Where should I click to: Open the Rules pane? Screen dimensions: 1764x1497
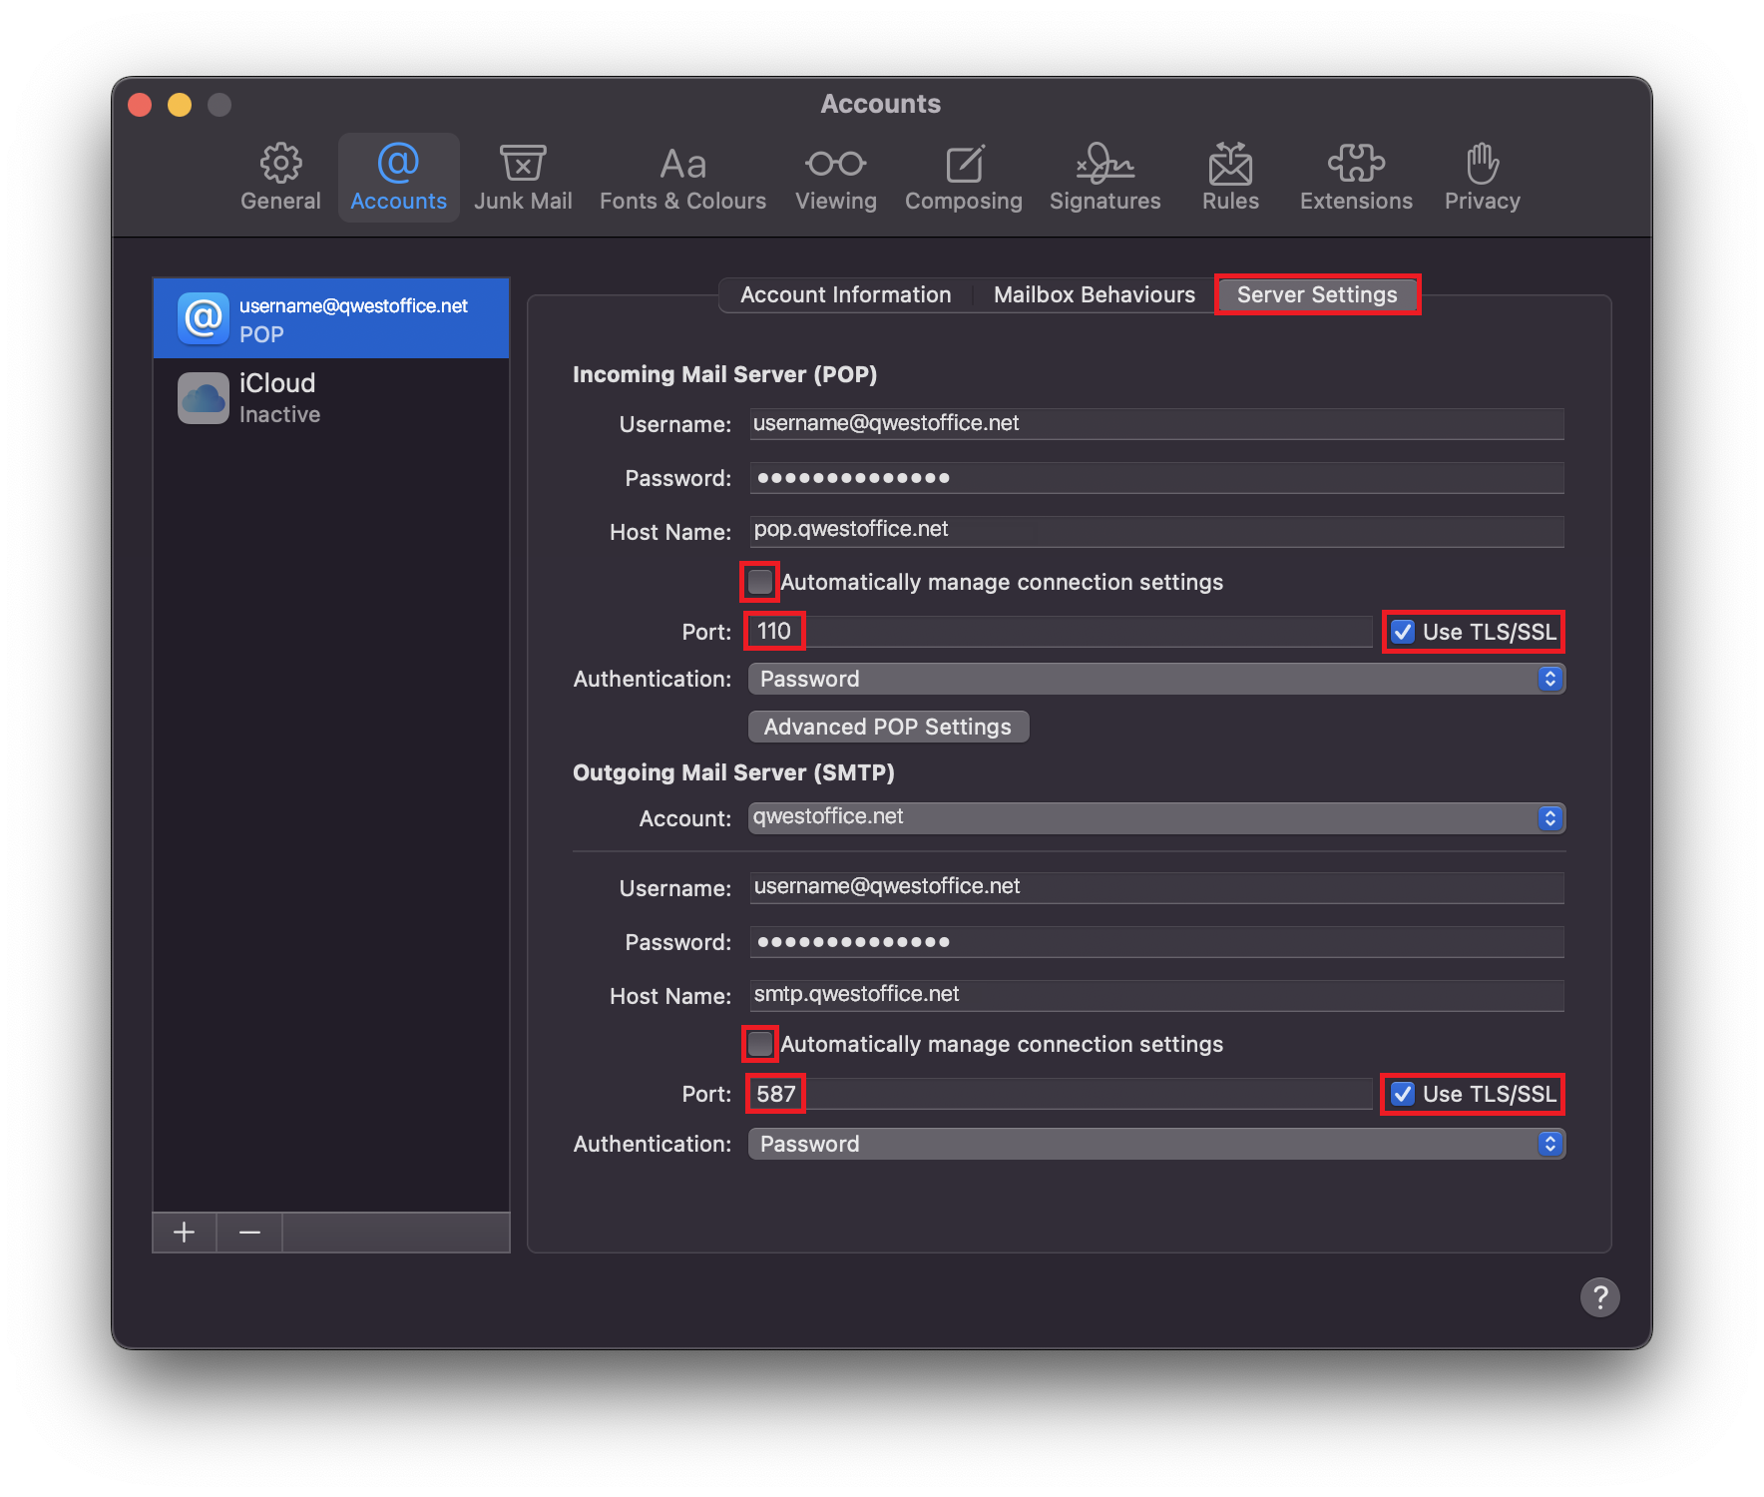point(1230,178)
